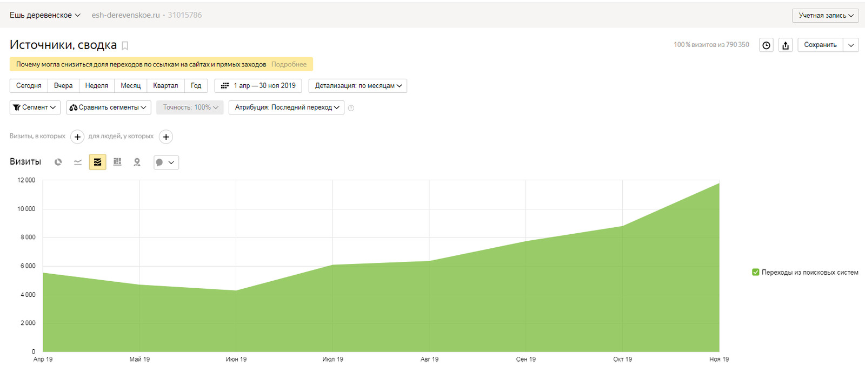This screenshot has height=373, width=865.
Task: Bookmark the report with the flag icon
Action: pos(125,46)
